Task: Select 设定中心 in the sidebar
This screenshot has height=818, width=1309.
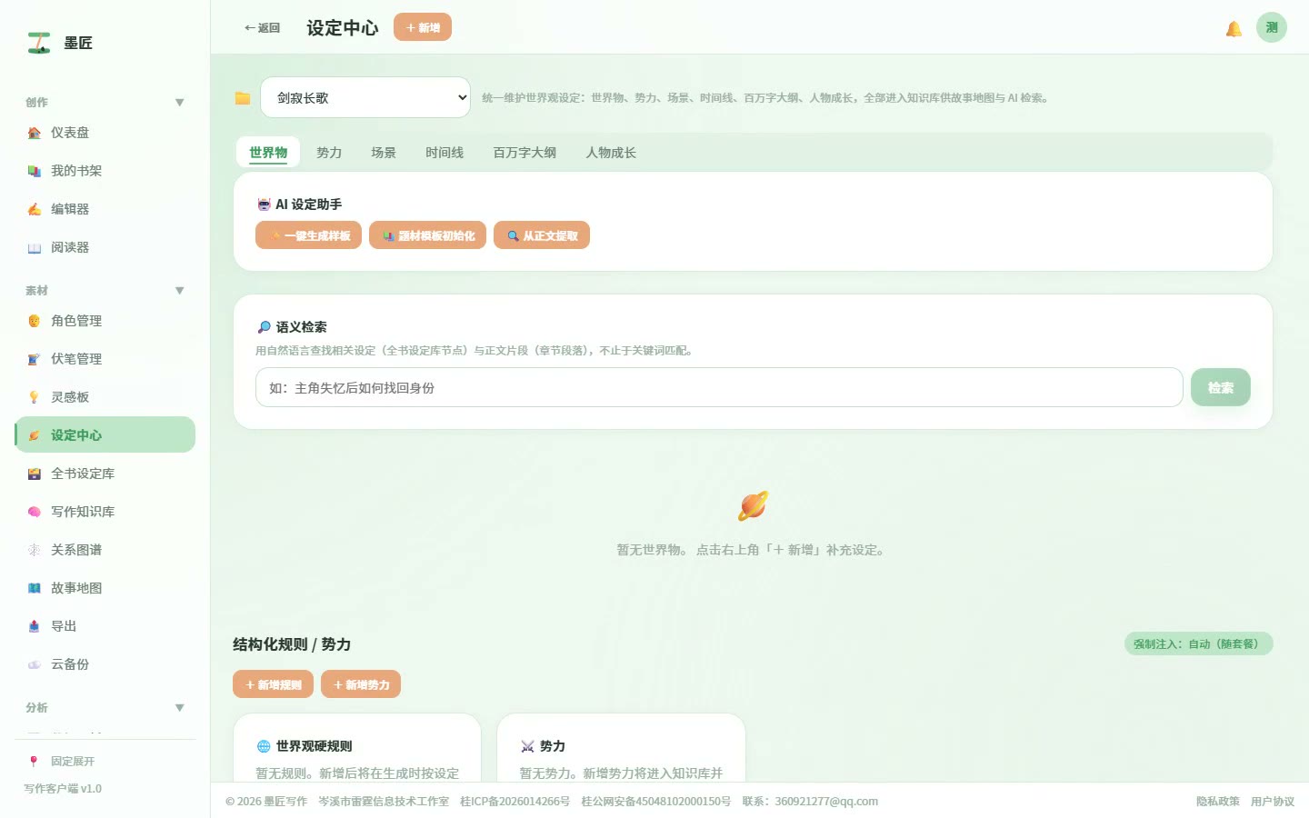Action: [x=105, y=434]
